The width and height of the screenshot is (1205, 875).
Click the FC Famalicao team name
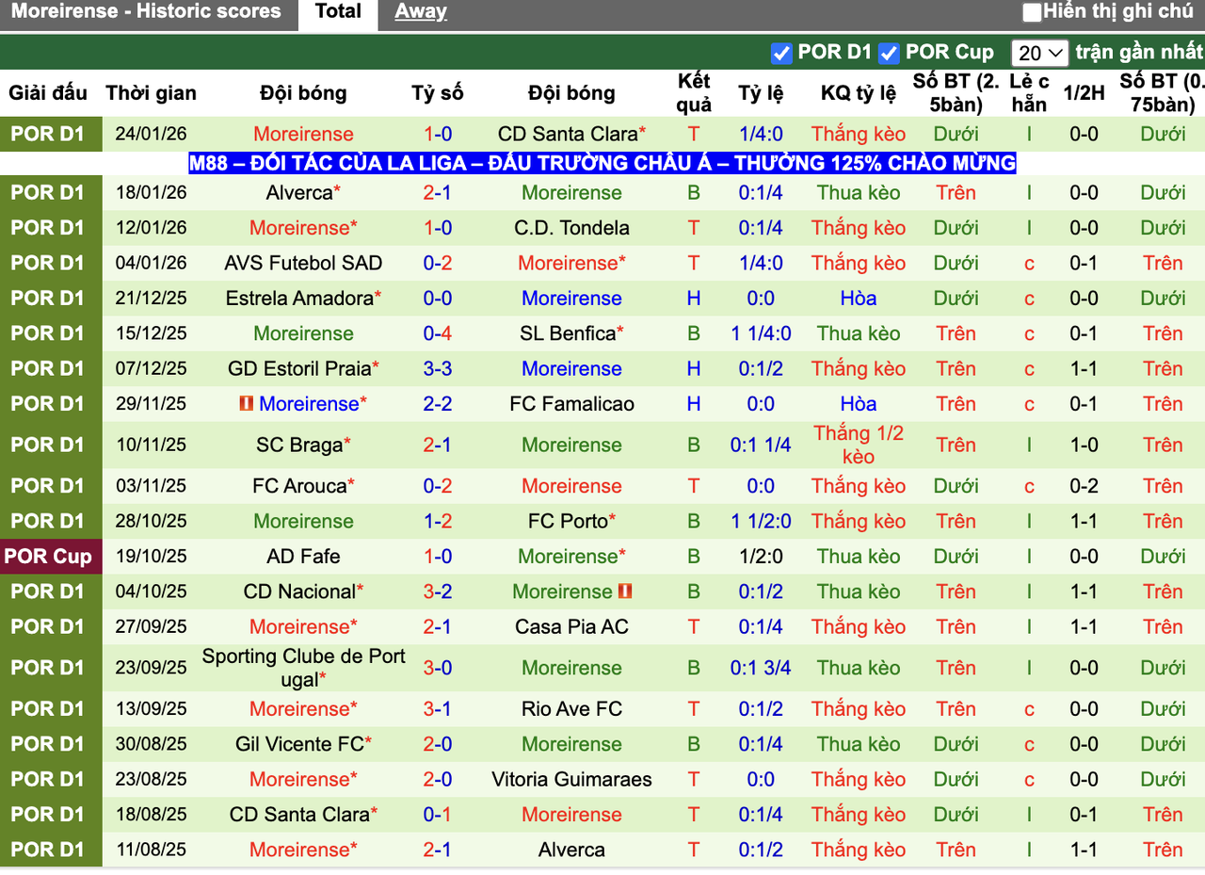[571, 403]
